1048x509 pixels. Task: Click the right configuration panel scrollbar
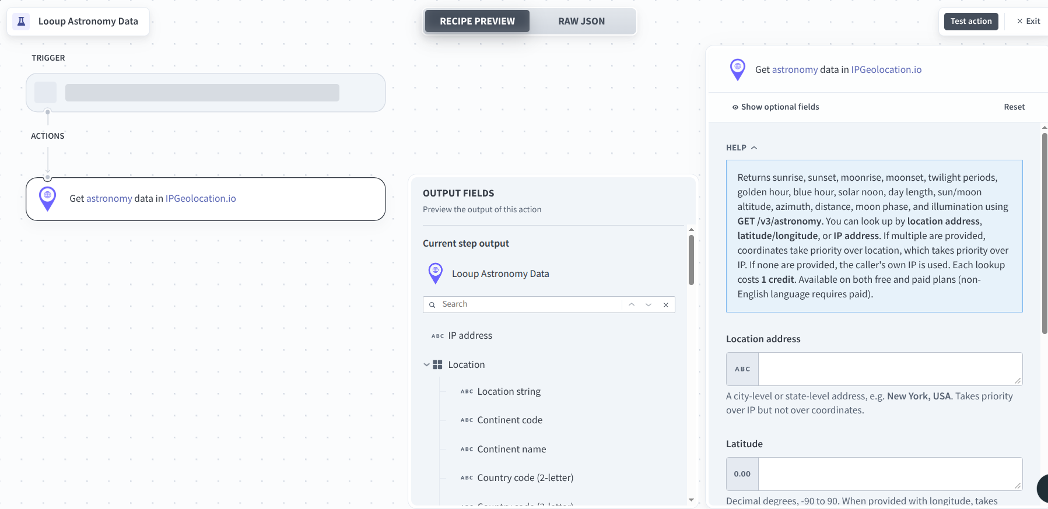coord(1045,233)
